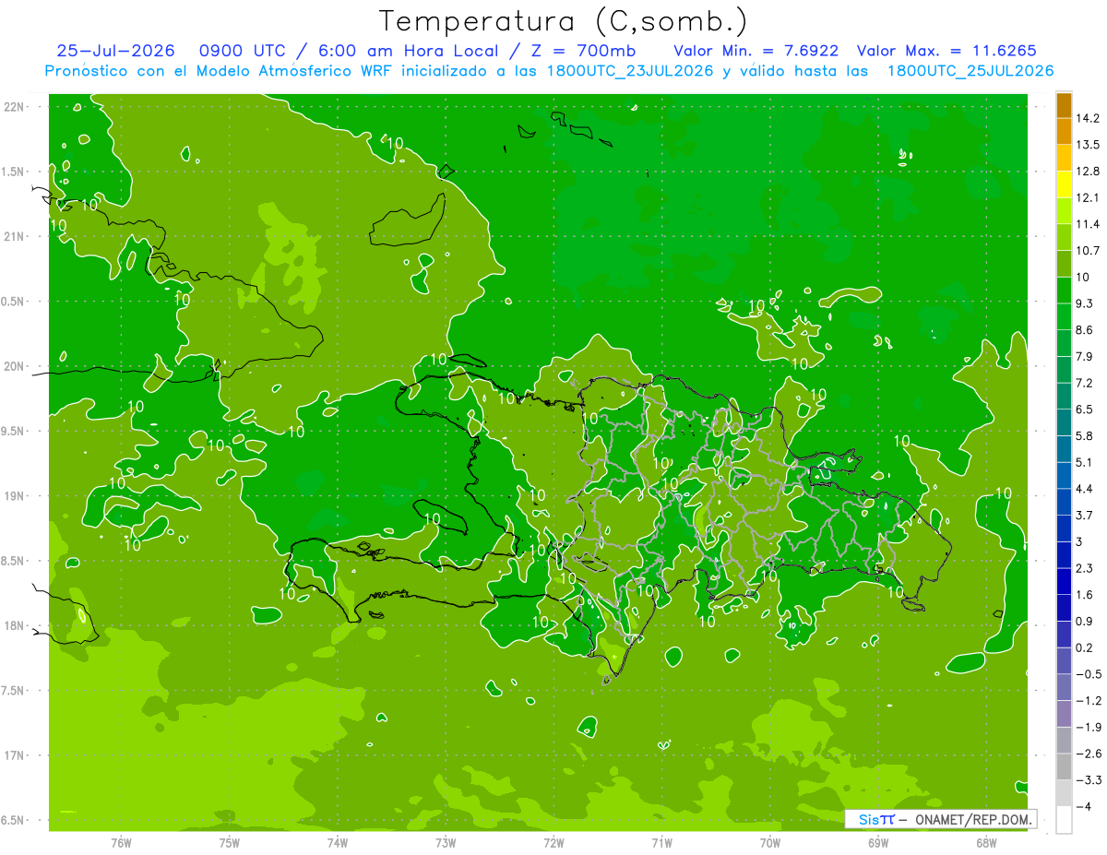This screenshot has height=855, width=1107.
Task: Click the 'Temperatura (C,somb.)' map title
Action: tap(564, 21)
